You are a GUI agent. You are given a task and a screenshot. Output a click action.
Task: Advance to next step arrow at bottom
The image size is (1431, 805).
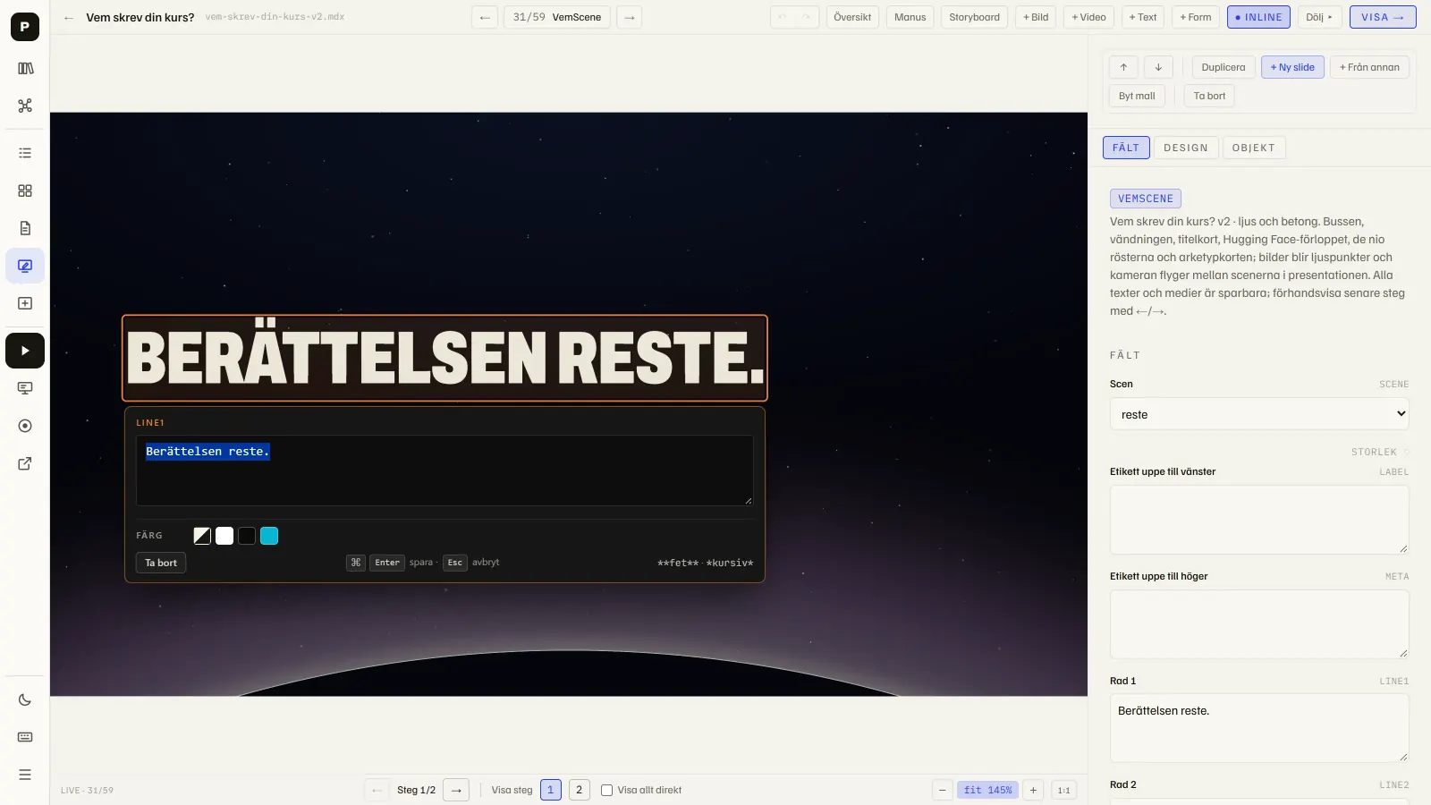tap(456, 791)
